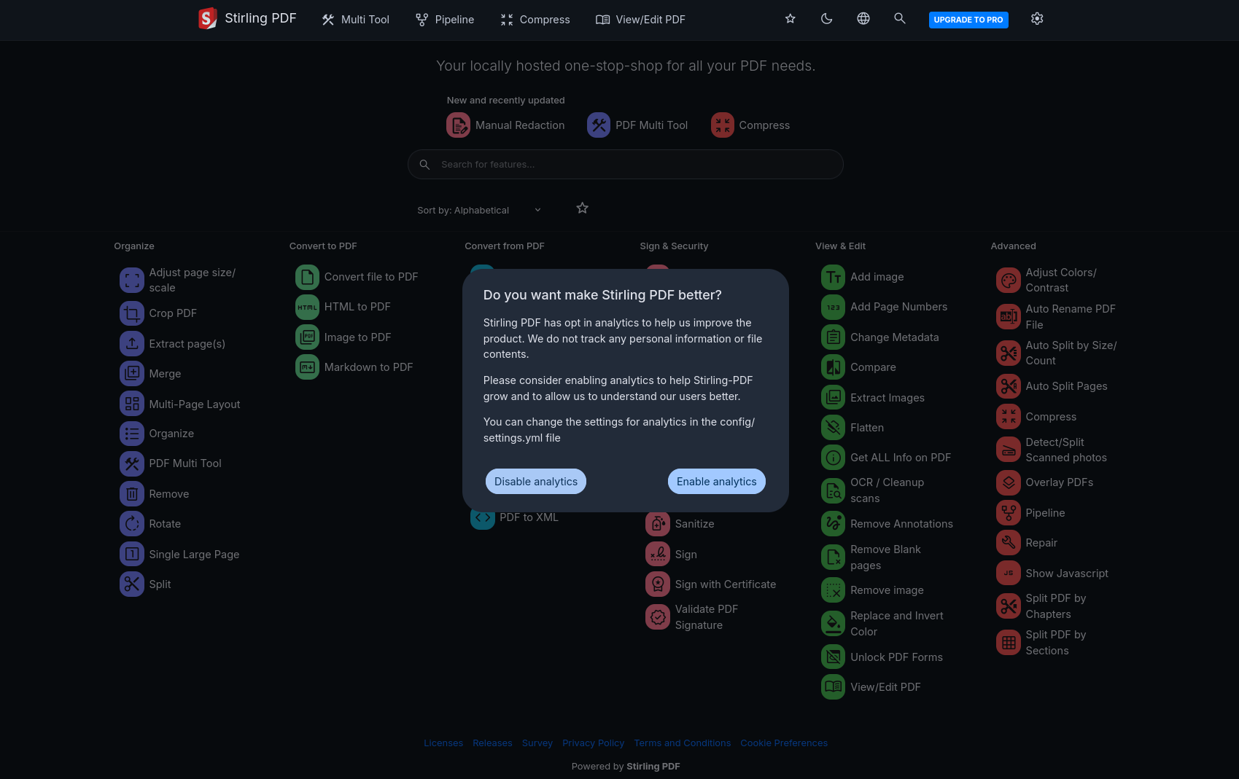Screen dimensions: 1239x779
Task: Open the settings gear icon
Action: point(1037,19)
